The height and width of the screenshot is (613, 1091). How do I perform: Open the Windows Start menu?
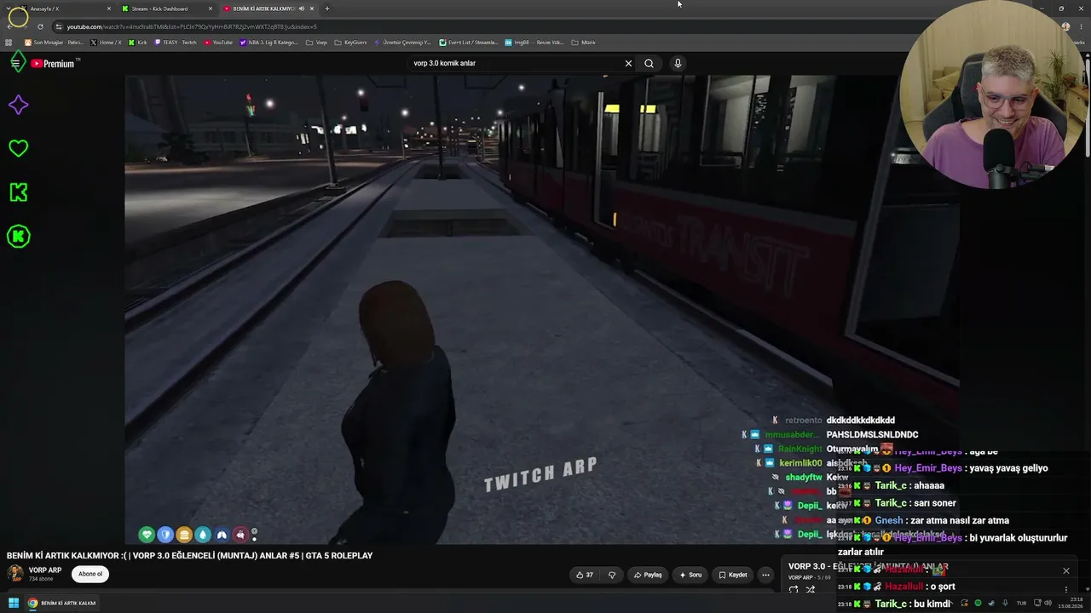coord(14,603)
